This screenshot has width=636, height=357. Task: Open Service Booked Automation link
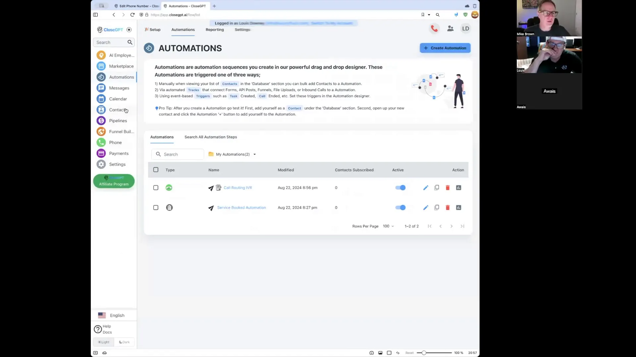pyautogui.click(x=241, y=208)
